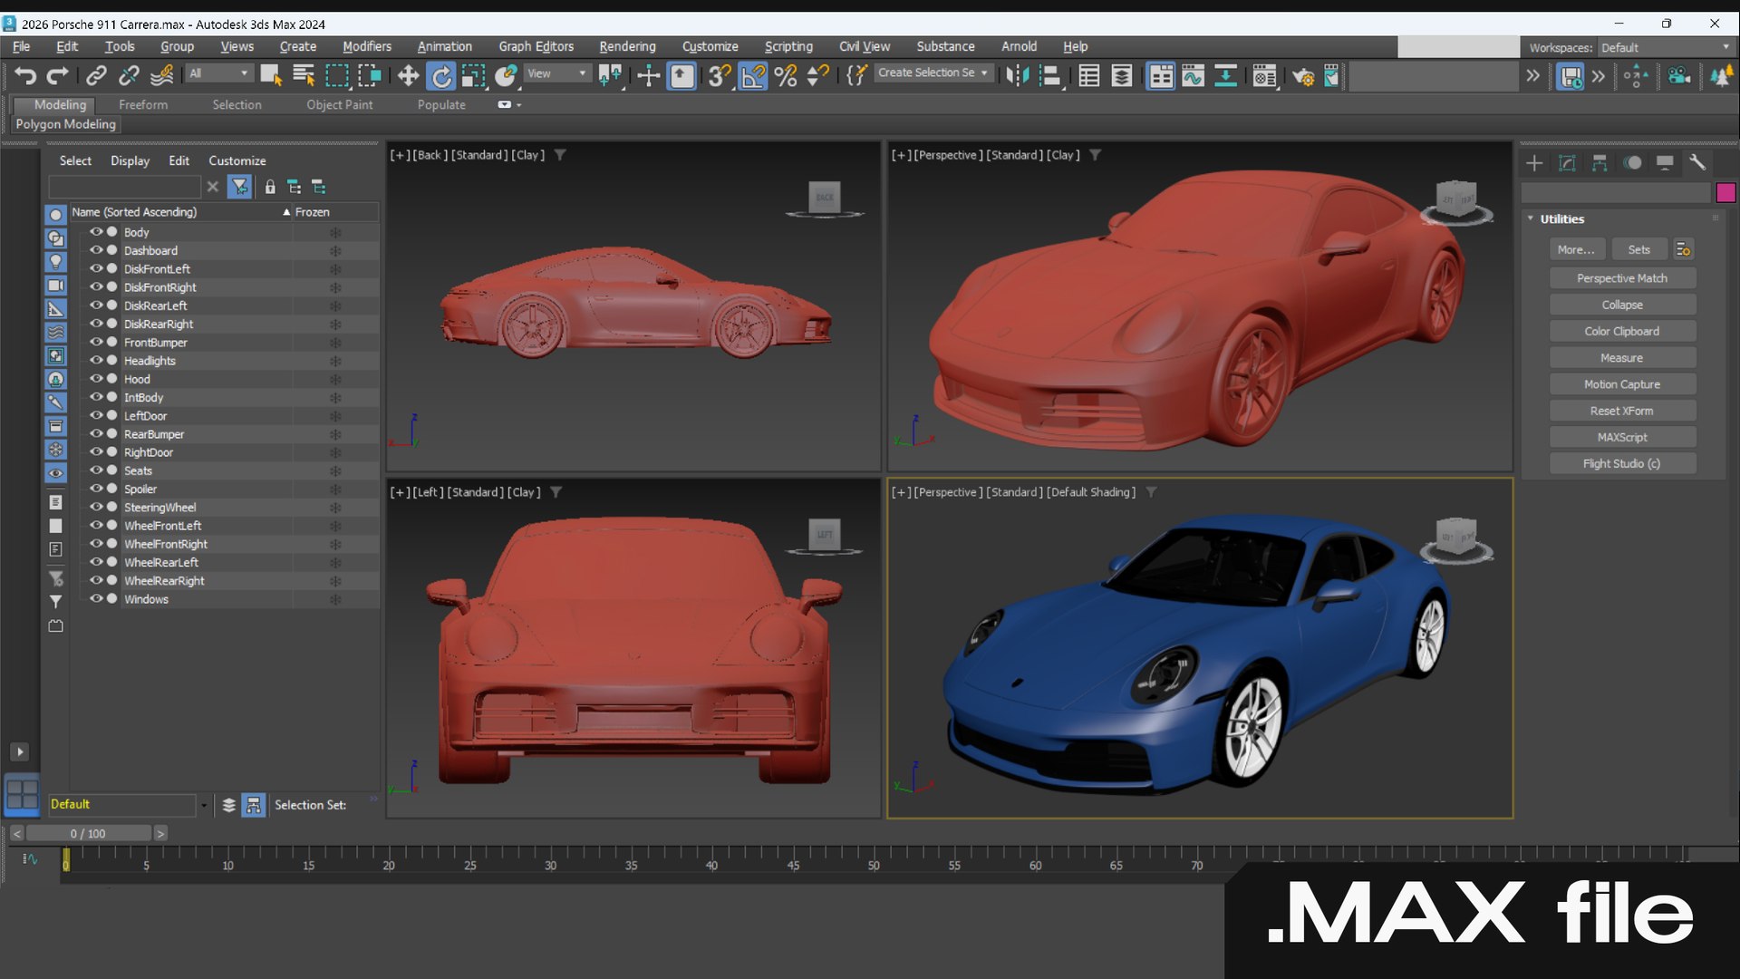This screenshot has height=979, width=1740.
Task: Choose the Rectangular Selection Region tool
Action: (x=337, y=76)
